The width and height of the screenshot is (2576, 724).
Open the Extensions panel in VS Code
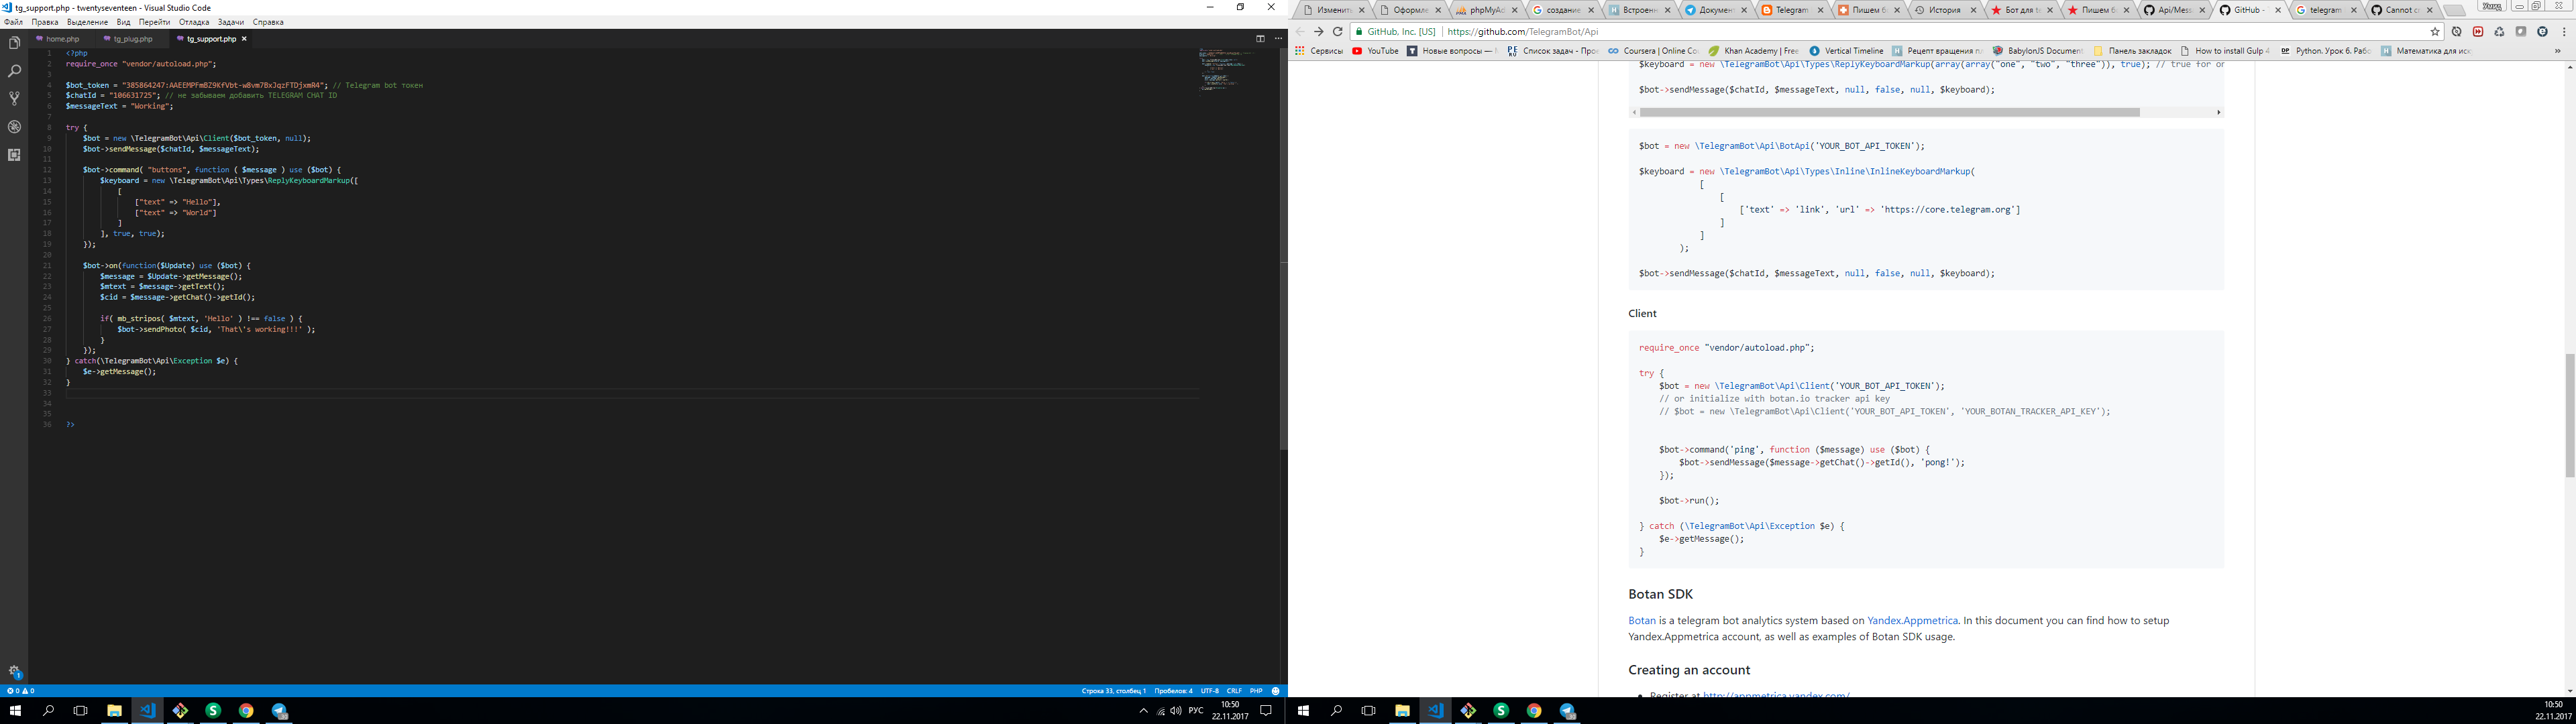pos(14,155)
